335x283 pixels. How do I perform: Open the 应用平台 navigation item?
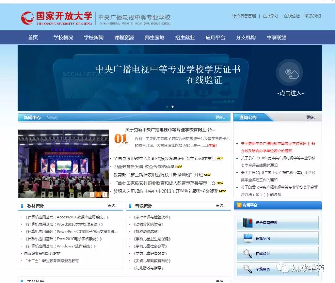pyautogui.click(x=215, y=37)
